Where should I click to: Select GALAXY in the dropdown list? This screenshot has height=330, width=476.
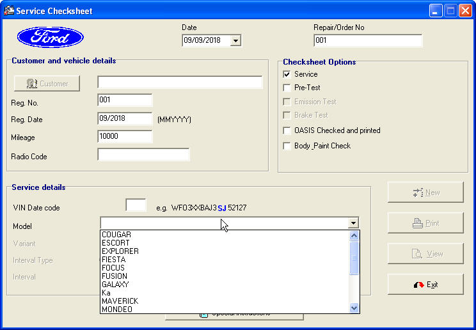[x=225, y=285]
